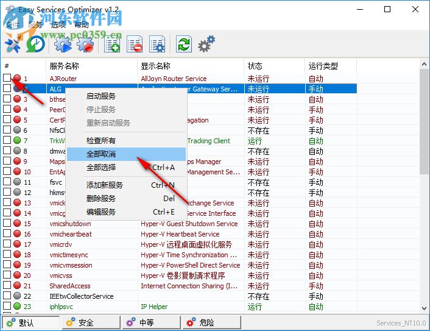Choose 添加新服务 in context menu
The height and width of the screenshot is (331, 430).
pyautogui.click(x=127, y=185)
